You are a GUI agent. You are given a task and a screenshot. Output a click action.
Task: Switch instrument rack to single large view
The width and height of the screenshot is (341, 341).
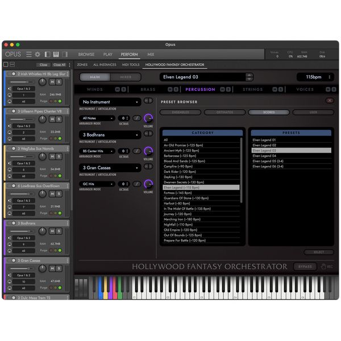6,64
